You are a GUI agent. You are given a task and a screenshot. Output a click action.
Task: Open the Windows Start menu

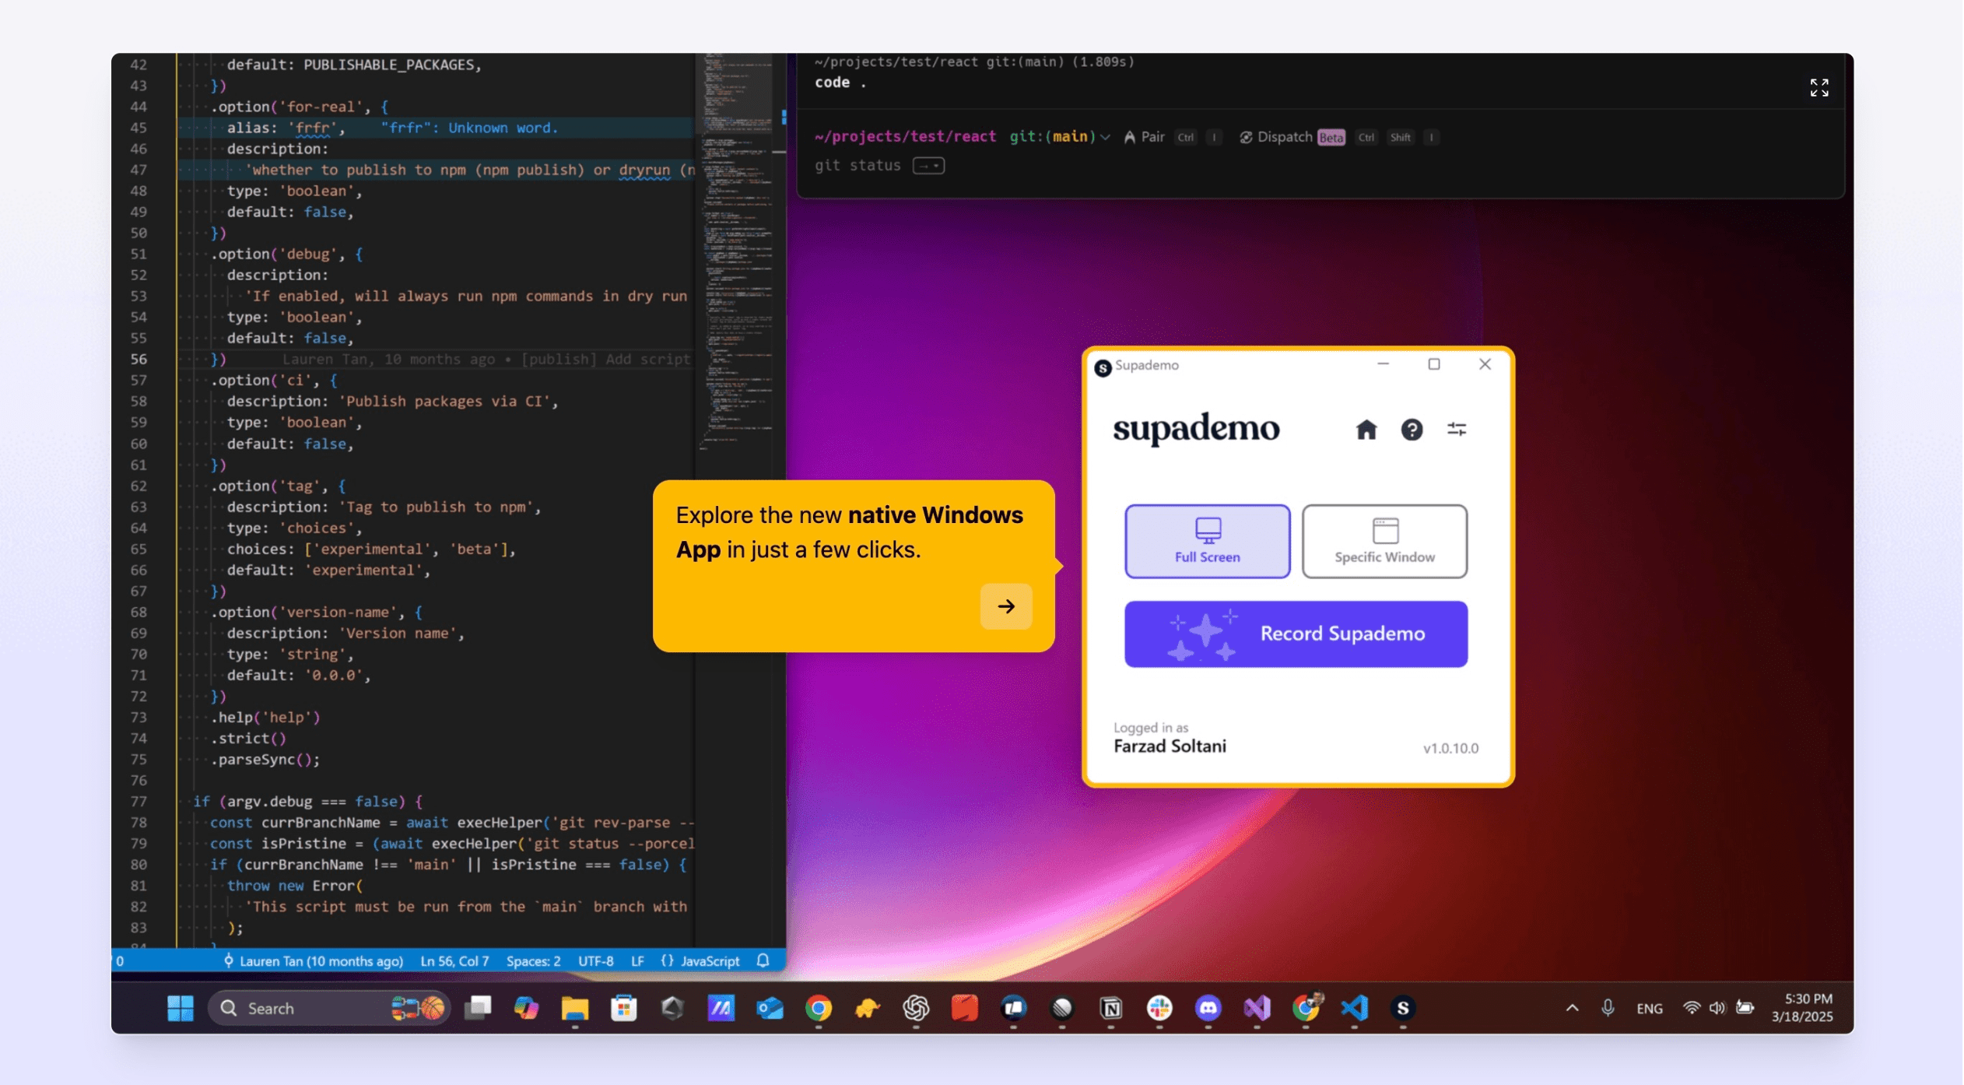(x=181, y=1008)
